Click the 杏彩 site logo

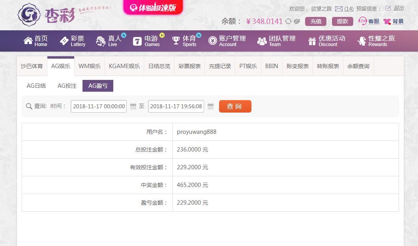click(46, 15)
